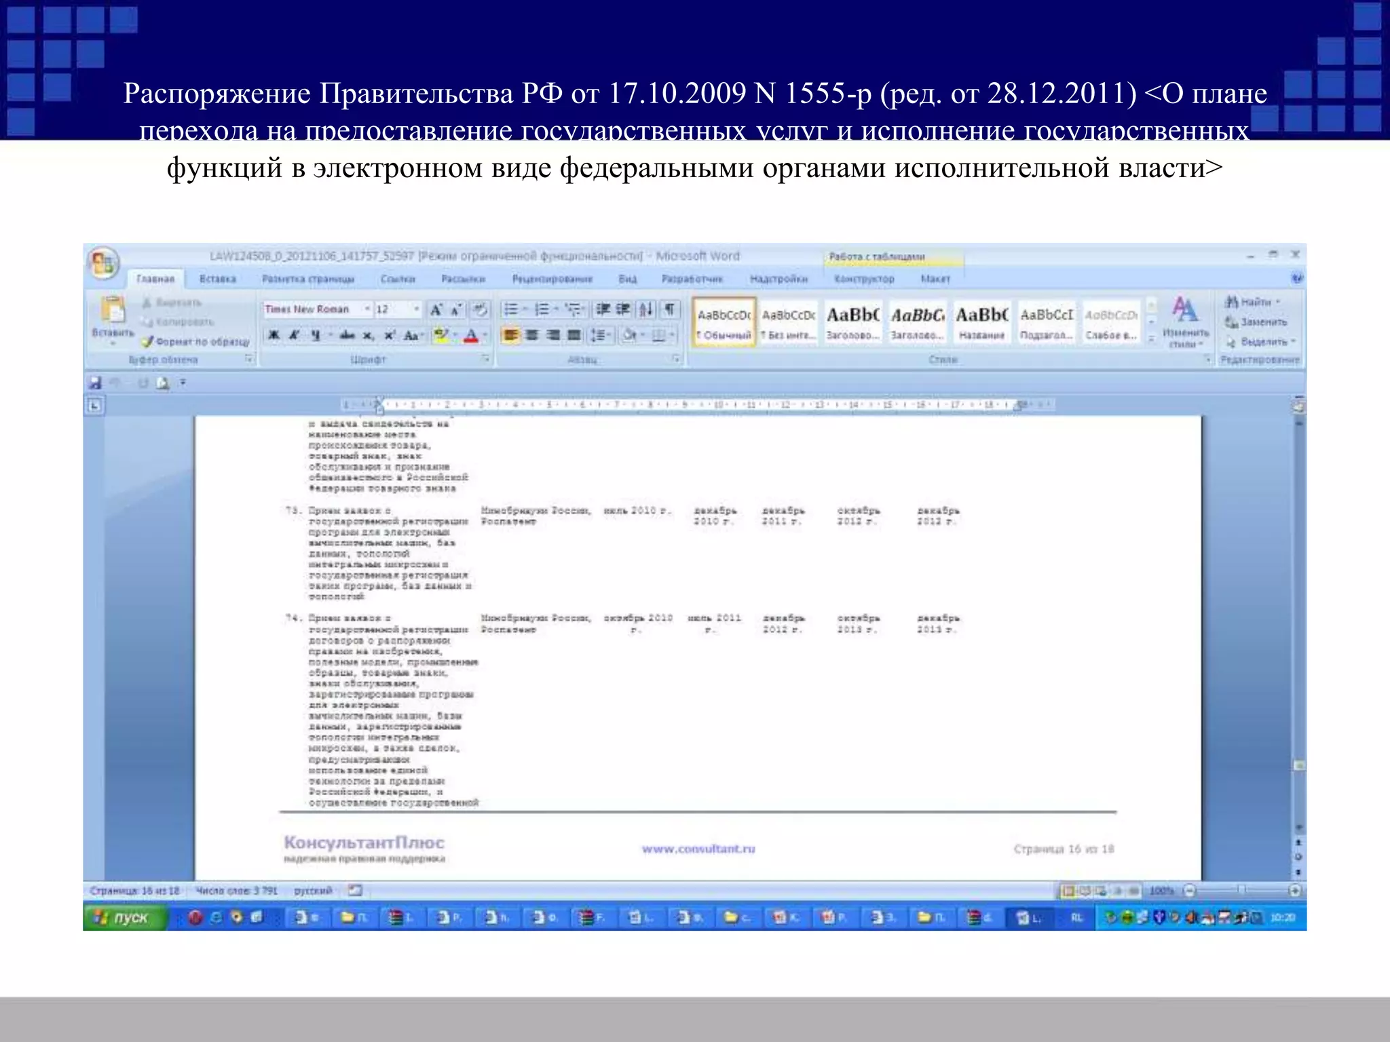The width and height of the screenshot is (1390, 1042).
Task: Open the Макет table tools tab
Action: pyautogui.click(x=935, y=279)
